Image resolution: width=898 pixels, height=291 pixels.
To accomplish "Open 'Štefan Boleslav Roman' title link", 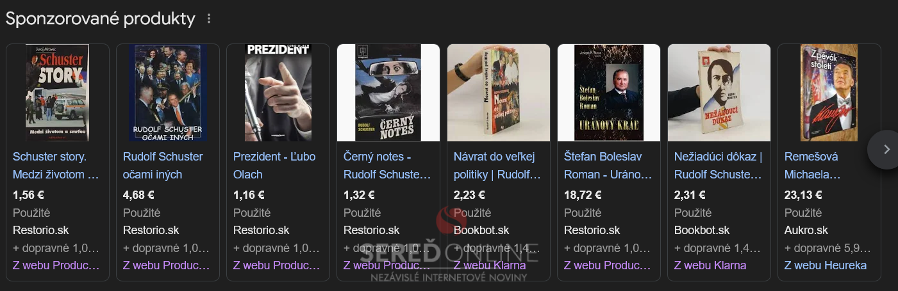I will pyautogui.click(x=608, y=166).
